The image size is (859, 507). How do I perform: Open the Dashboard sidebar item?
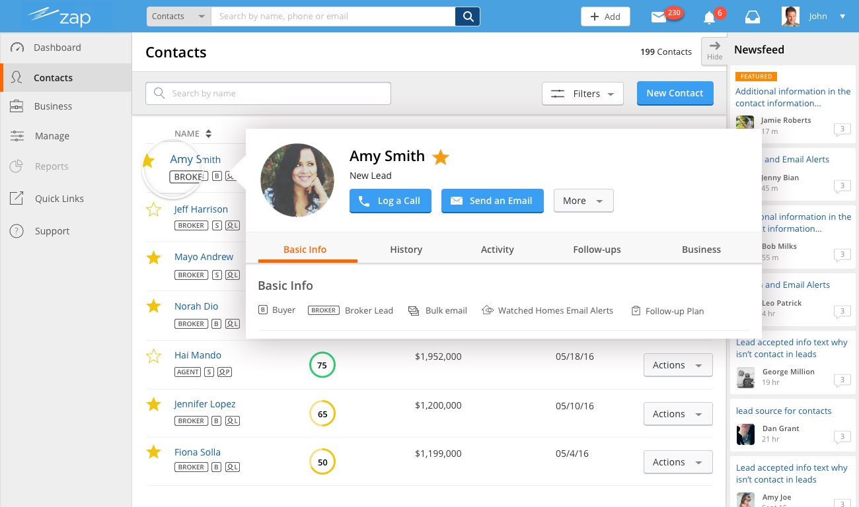click(66, 48)
